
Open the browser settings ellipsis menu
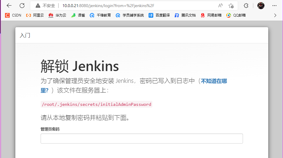click(x=274, y=6)
